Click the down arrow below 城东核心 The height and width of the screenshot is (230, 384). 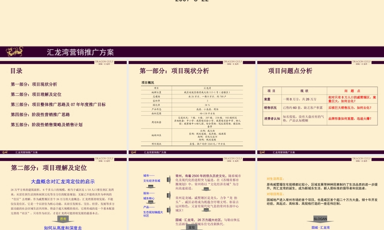[x=150, y=203]
